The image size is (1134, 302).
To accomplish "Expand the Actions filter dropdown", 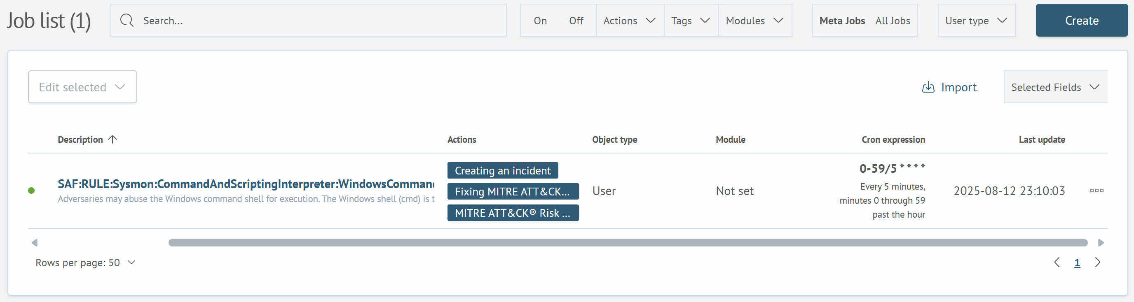I will point(629,21).
